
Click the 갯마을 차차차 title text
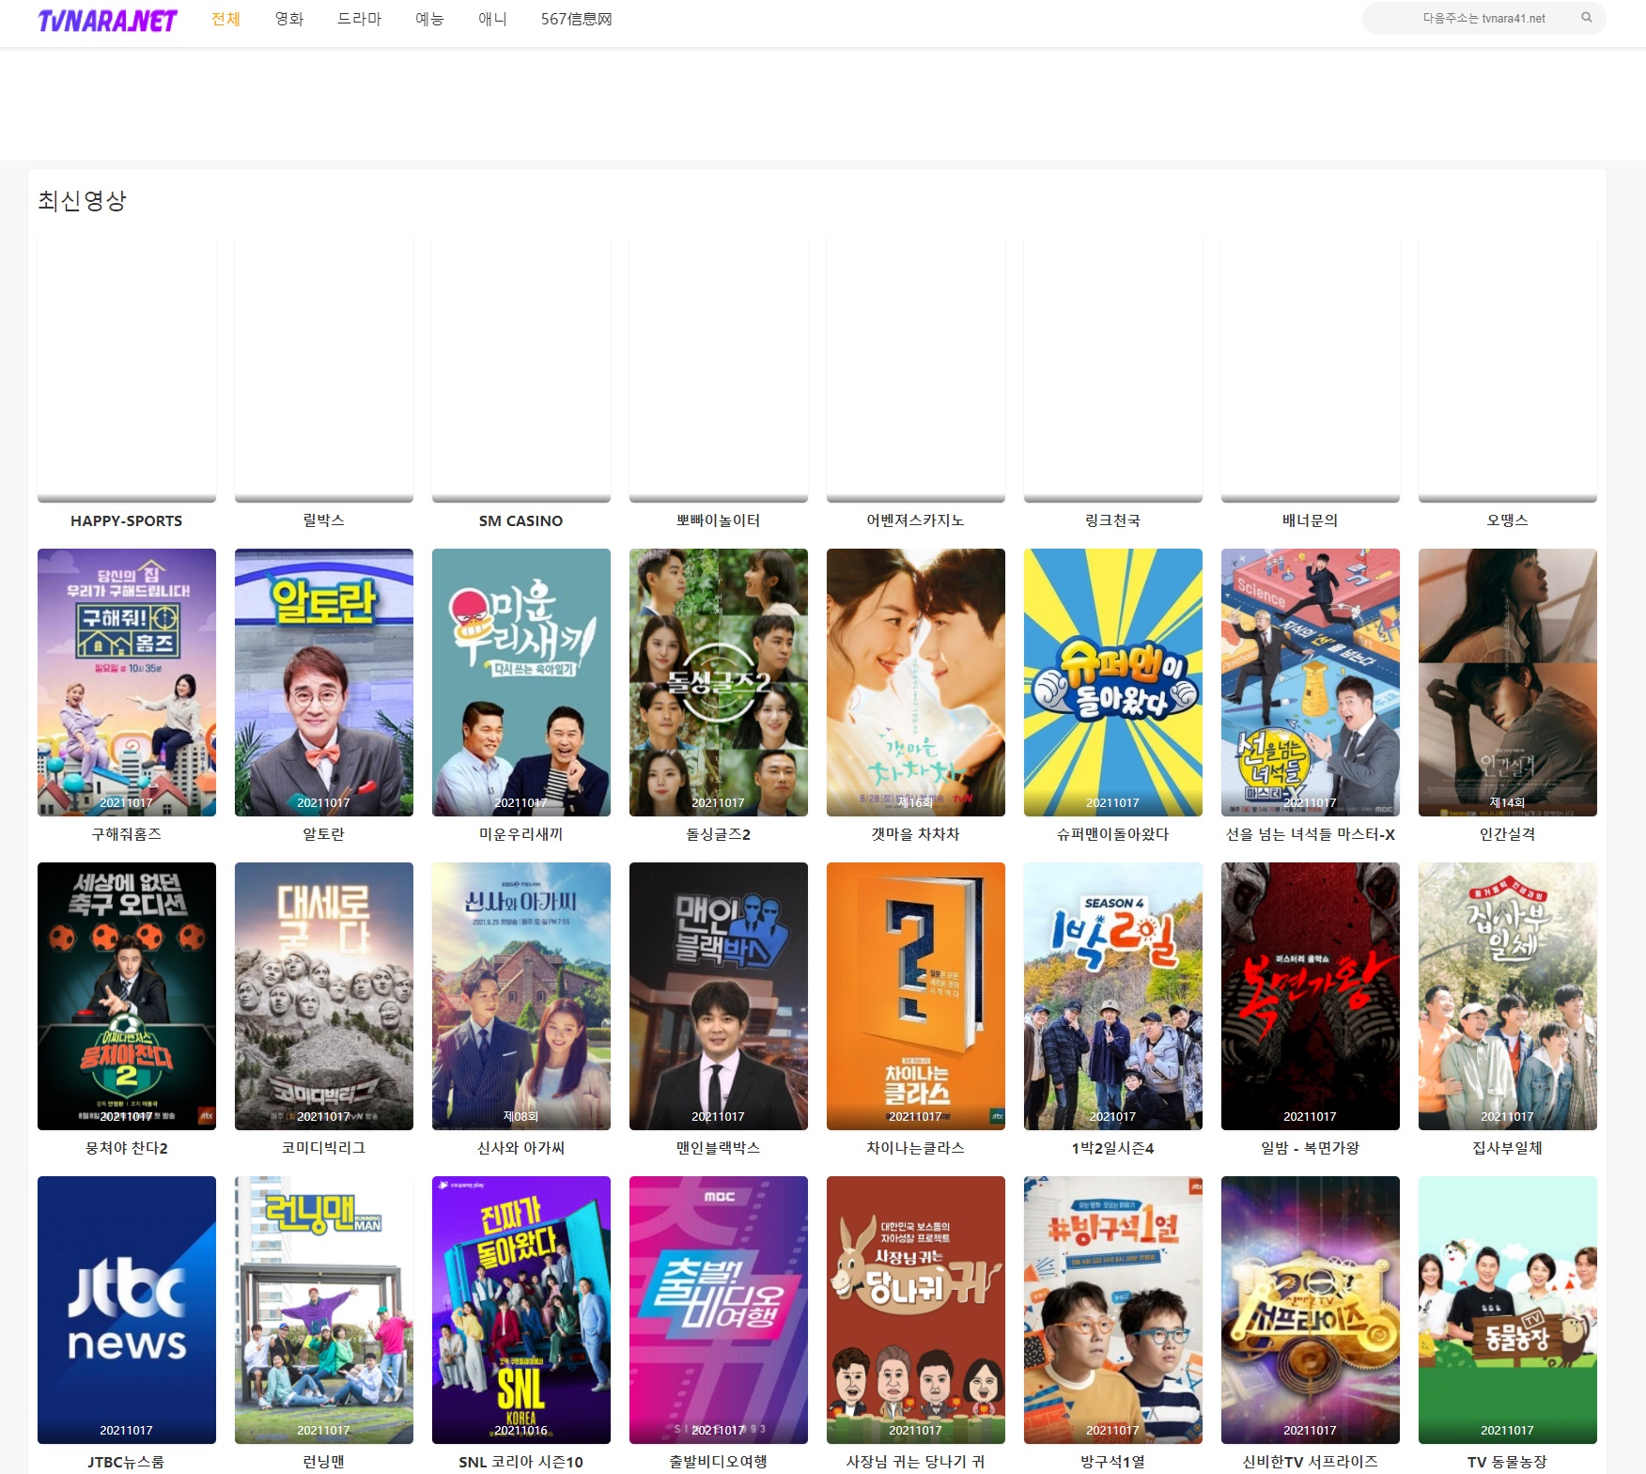coord(916,834)
